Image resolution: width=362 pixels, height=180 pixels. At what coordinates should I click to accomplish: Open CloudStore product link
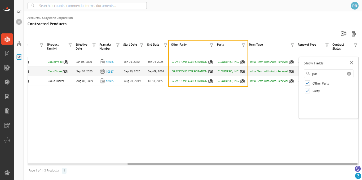coord(55,71)
